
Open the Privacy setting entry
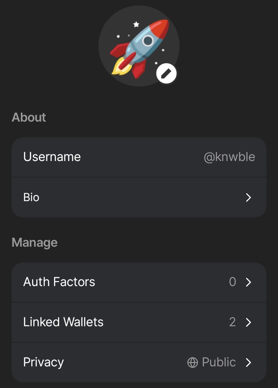click(x=139, y=363)
